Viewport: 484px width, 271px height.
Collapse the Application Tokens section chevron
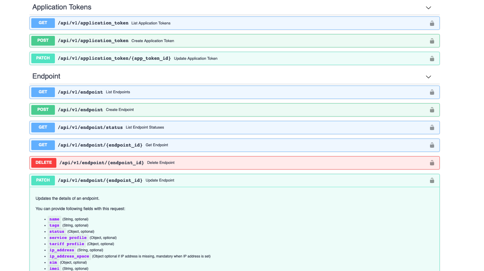(428, 8)
